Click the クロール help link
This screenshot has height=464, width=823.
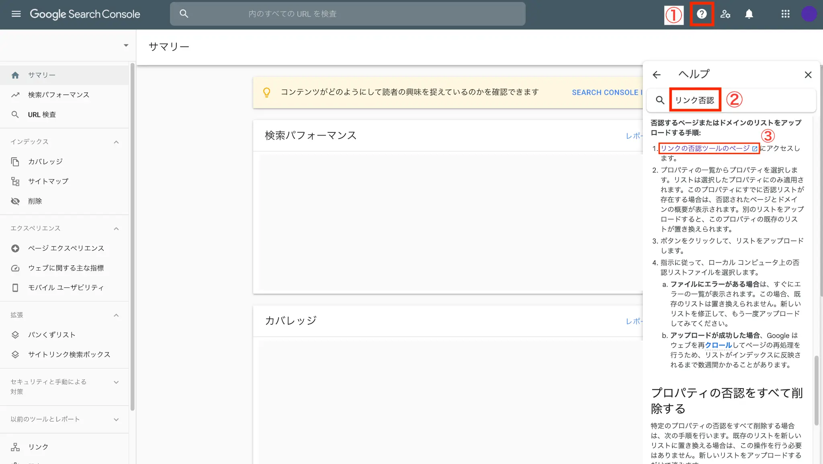(x=719, y=345)
